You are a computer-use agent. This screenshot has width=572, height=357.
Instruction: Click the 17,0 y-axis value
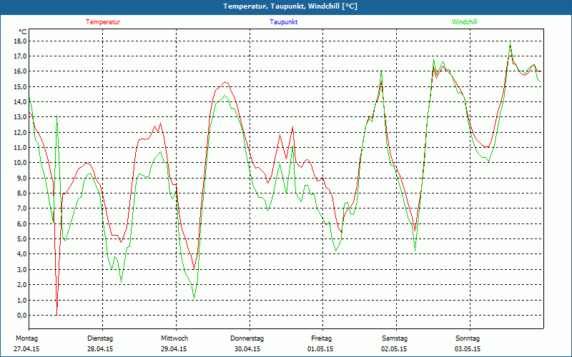point(21,56)
